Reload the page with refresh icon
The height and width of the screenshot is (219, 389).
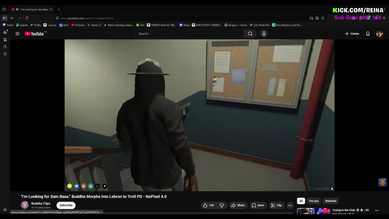pyautogui.click(x=27, y=18)
